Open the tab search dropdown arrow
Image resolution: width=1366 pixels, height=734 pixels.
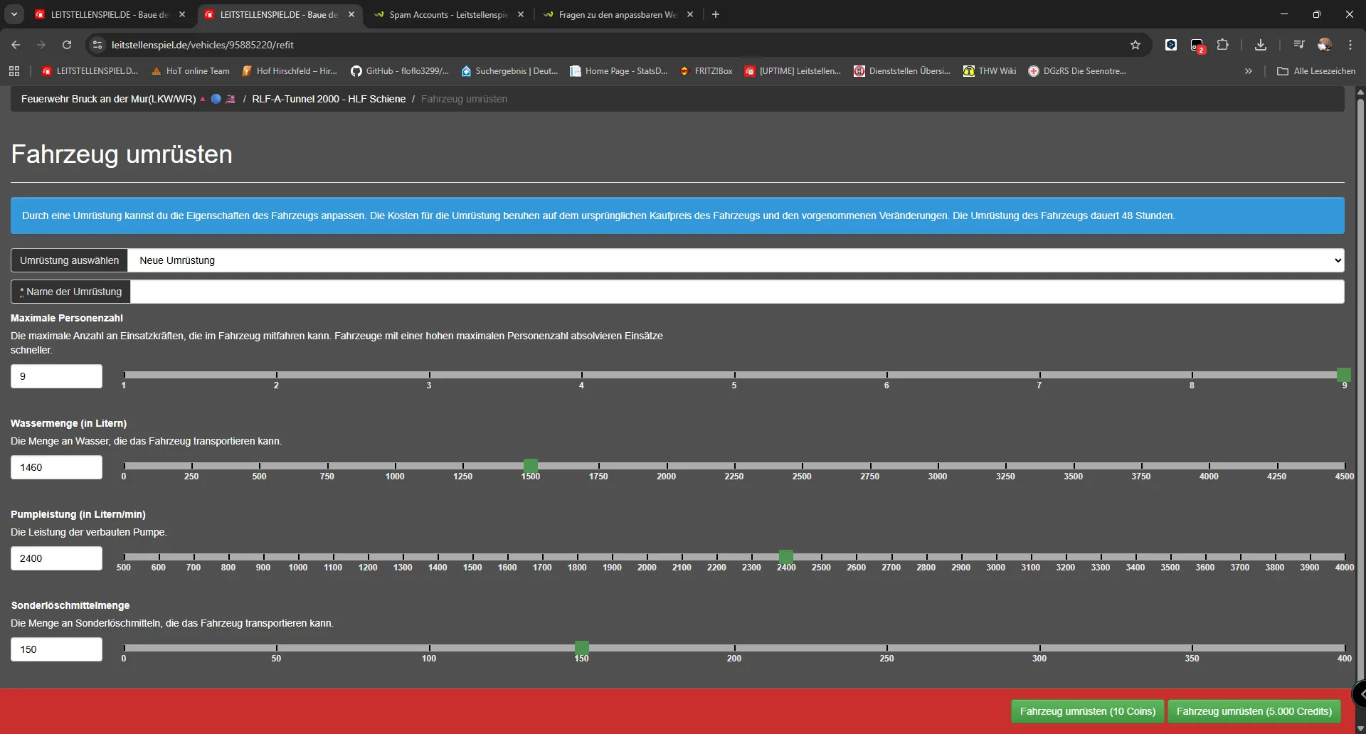click(14, 14)
